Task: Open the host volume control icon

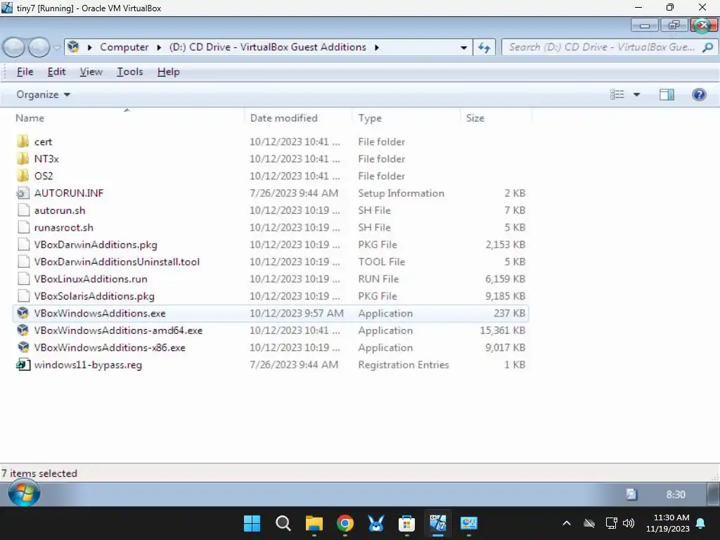Action: coord(629,523)
